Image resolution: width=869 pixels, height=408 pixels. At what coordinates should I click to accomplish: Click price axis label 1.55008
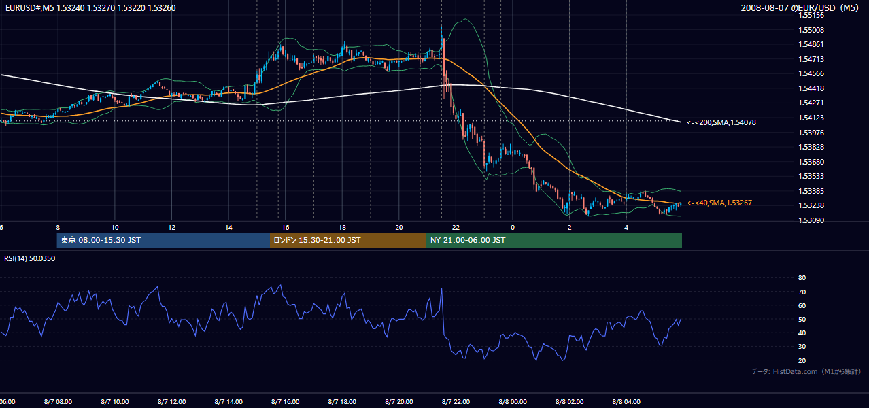(x=811, y=30)
